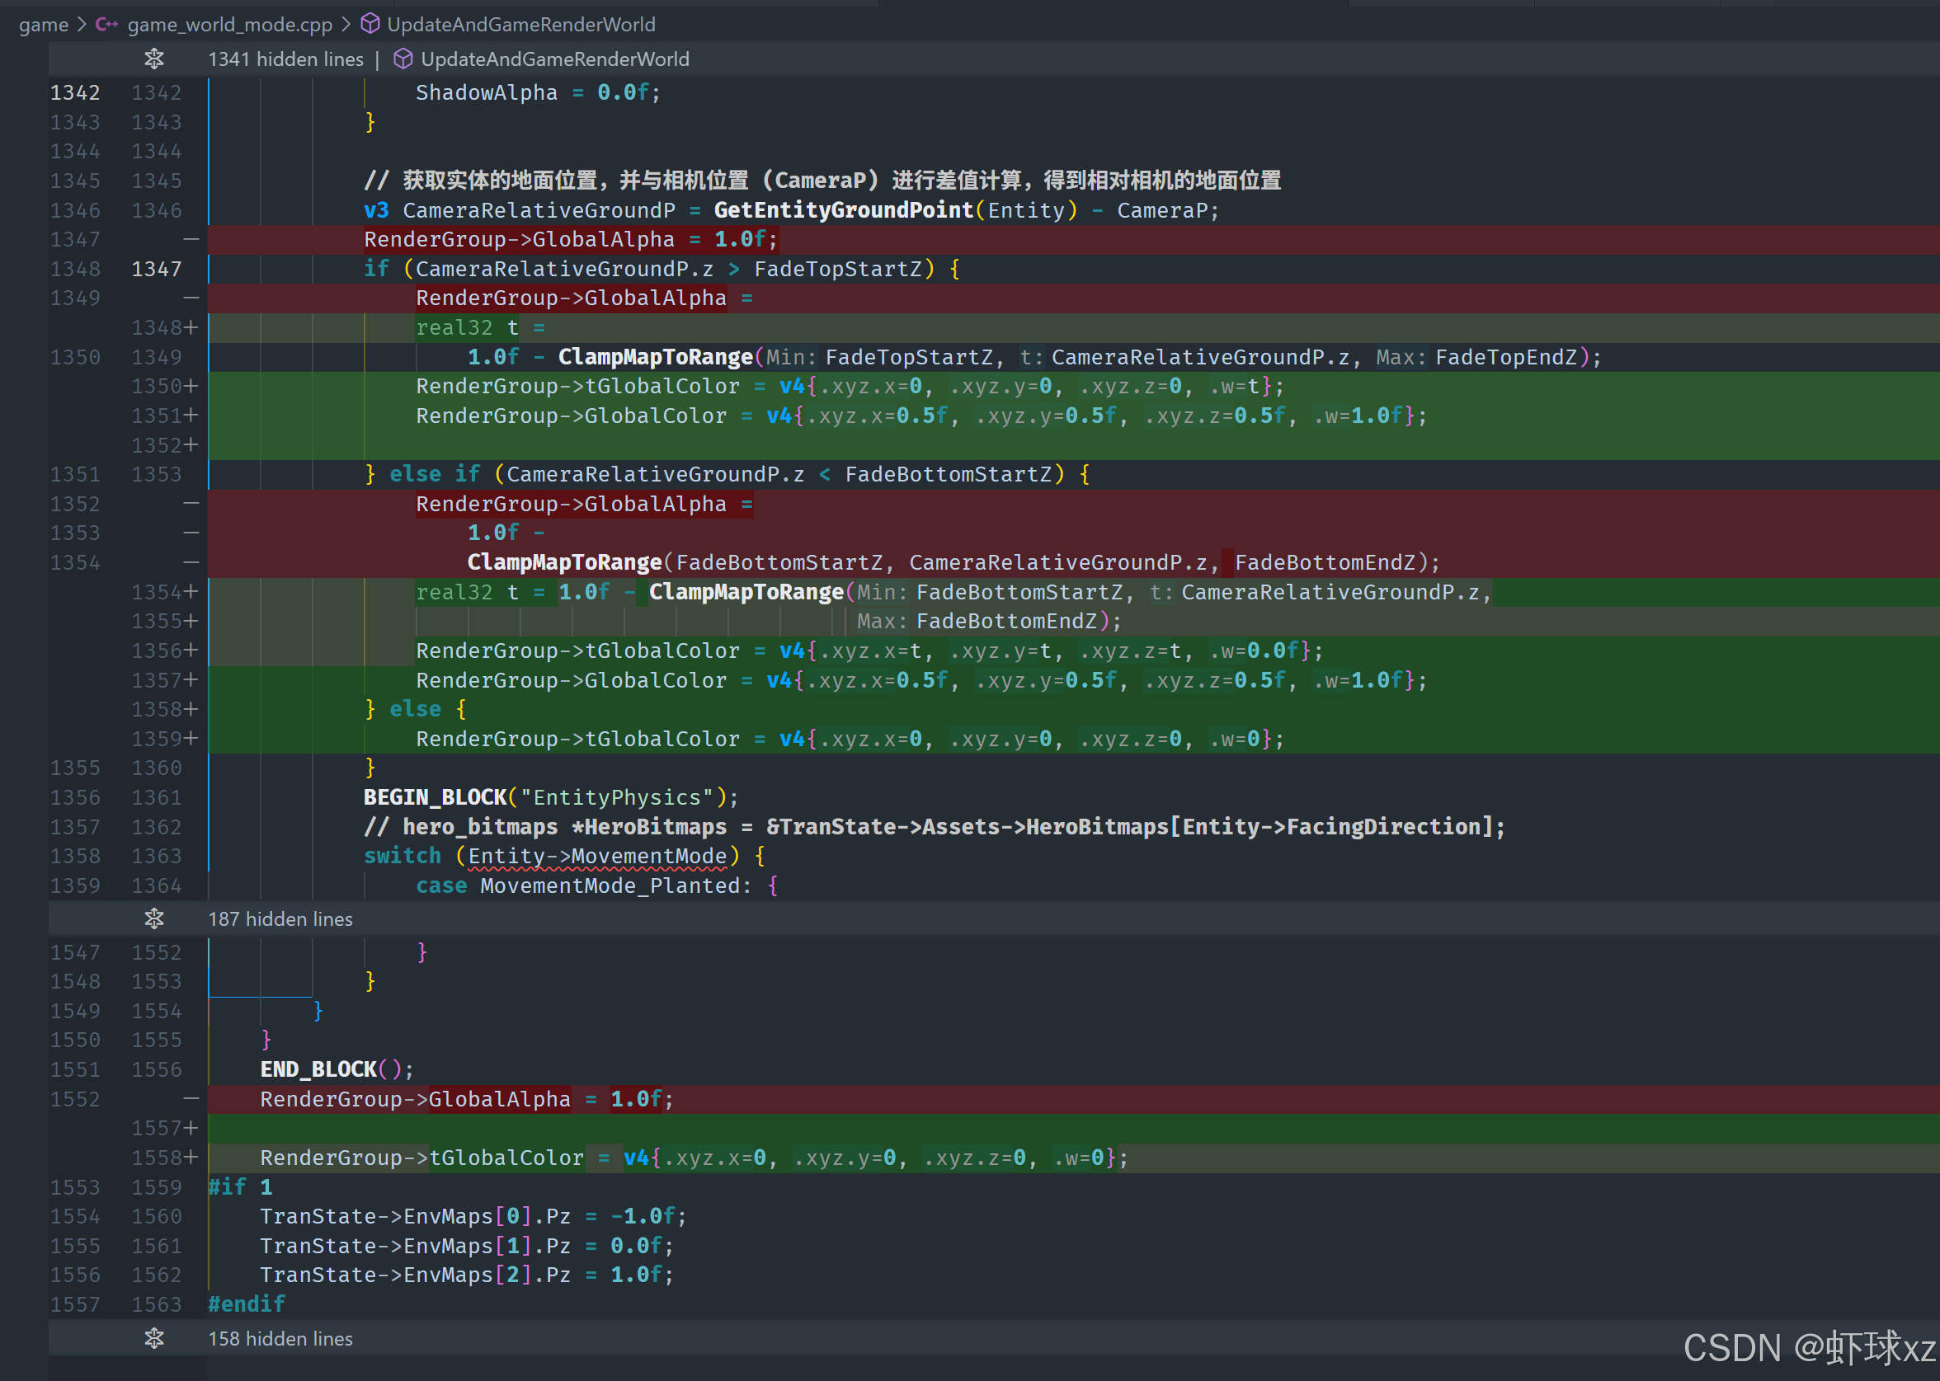This screenshot has width=1940, height=1381.
Task: Click unfold icon beside 187 hidden lines
Action: pos(154,918)
